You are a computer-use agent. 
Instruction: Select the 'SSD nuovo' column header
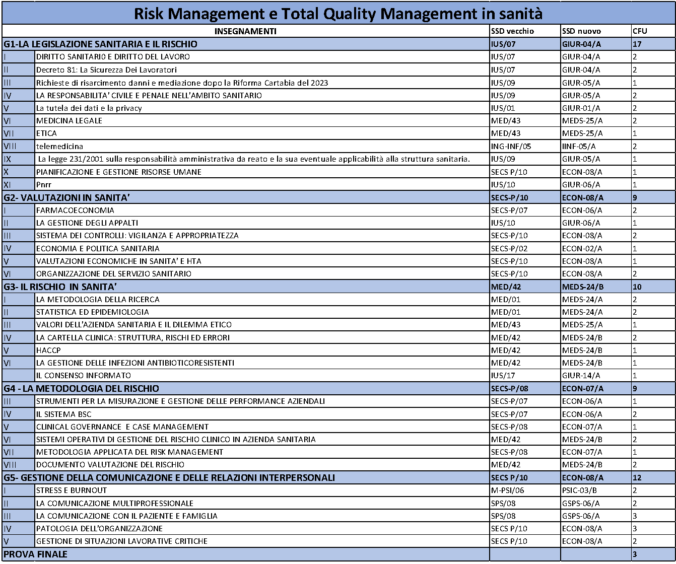coord(596,31)
